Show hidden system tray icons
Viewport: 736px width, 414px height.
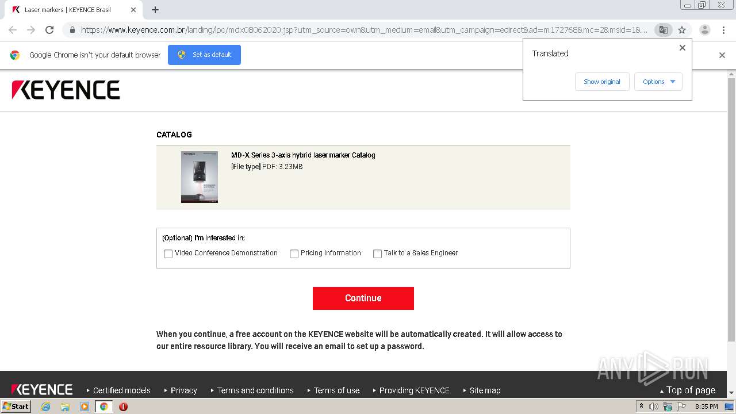[x=641, y=407]
